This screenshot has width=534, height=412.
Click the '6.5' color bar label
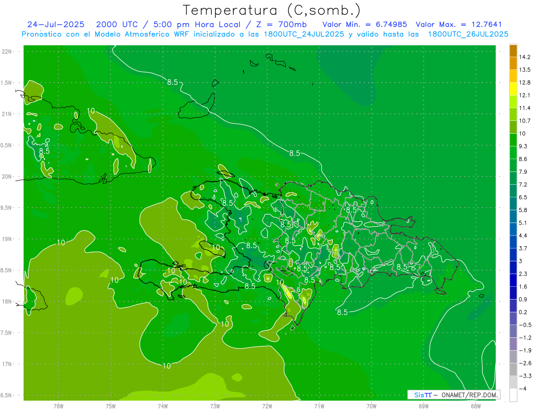point(524,197)
